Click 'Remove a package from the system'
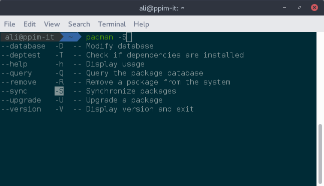This screenshot has width=324, height=186. click(x=158, y=82)
